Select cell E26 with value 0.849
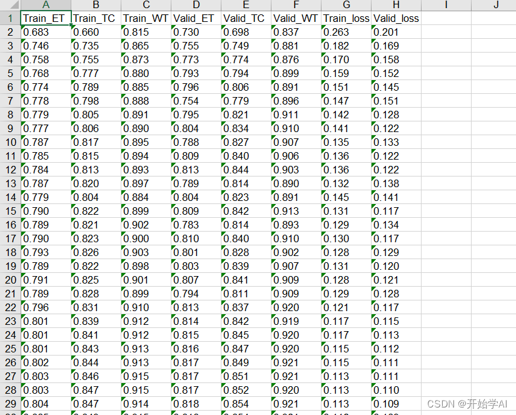516x415 pixels. [x=246, y=362]
